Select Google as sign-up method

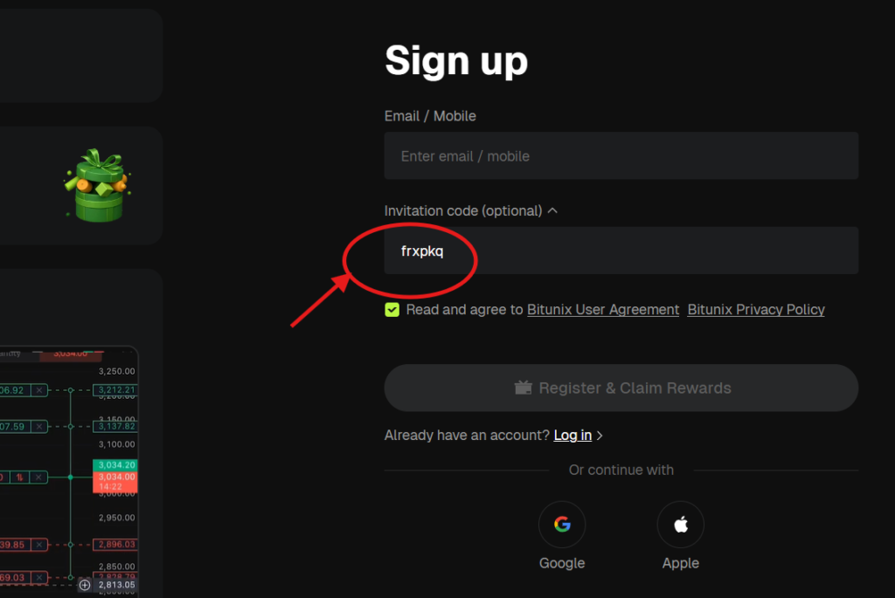pos(562,524)
